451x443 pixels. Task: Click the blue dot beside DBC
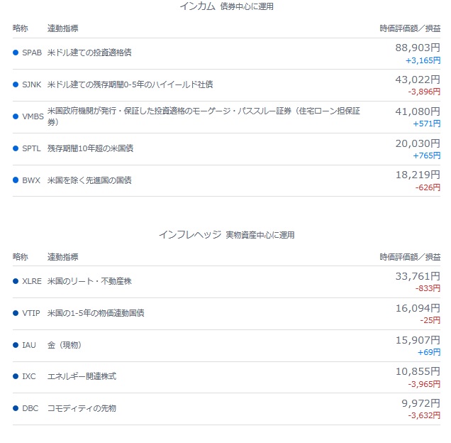click(x=16, y=408)
